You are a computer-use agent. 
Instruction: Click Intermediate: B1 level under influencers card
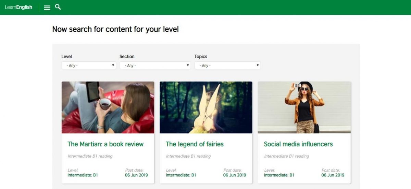click(x=279, y=175)
